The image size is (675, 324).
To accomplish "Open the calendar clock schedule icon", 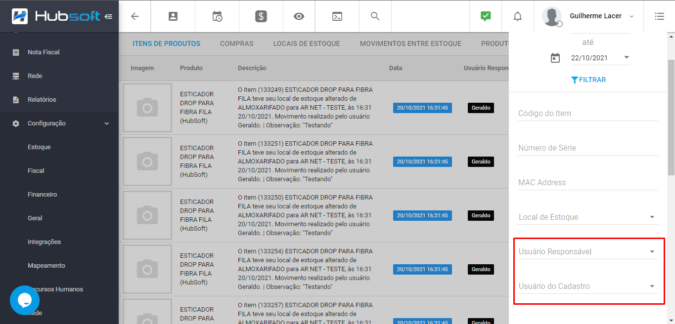I will tap(217, 16).
